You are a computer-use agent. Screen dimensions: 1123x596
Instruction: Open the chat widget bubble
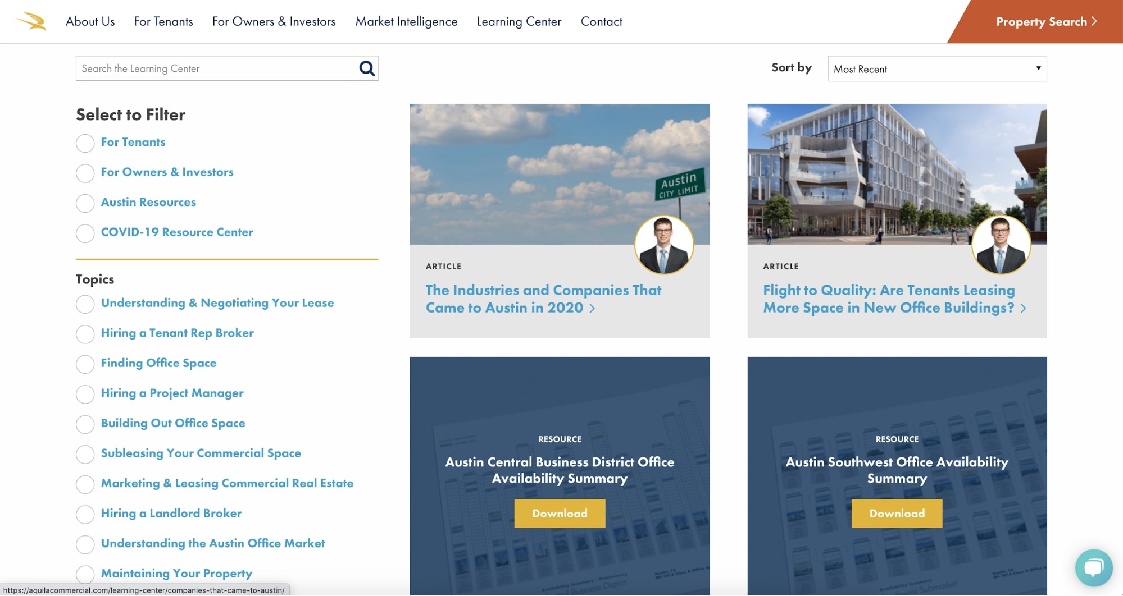[1093, 567]
